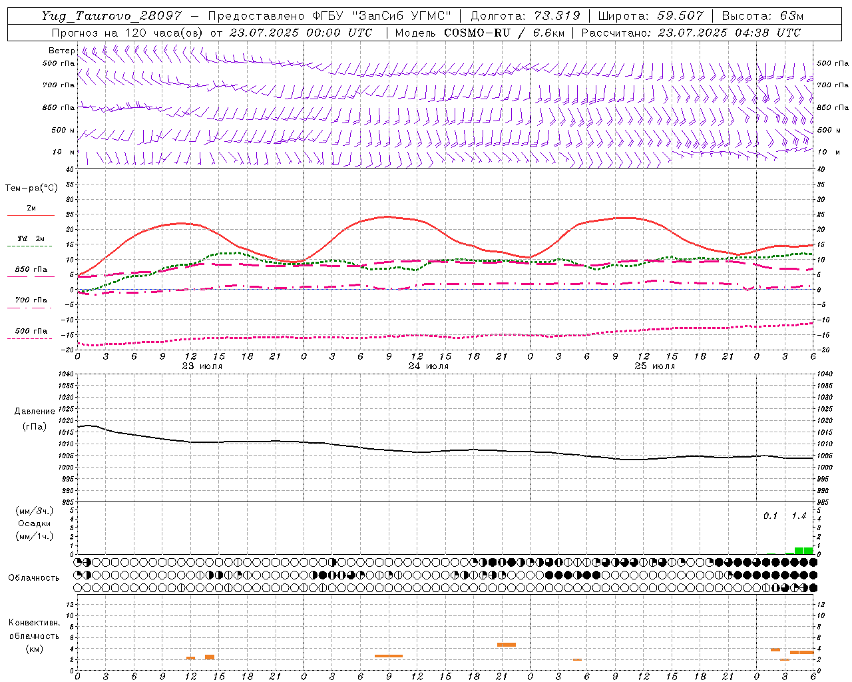Viewport: 852px width, 682px height.
Task: Click the (мм/3ч.) precipitation unit label
Action: (35, 511)
